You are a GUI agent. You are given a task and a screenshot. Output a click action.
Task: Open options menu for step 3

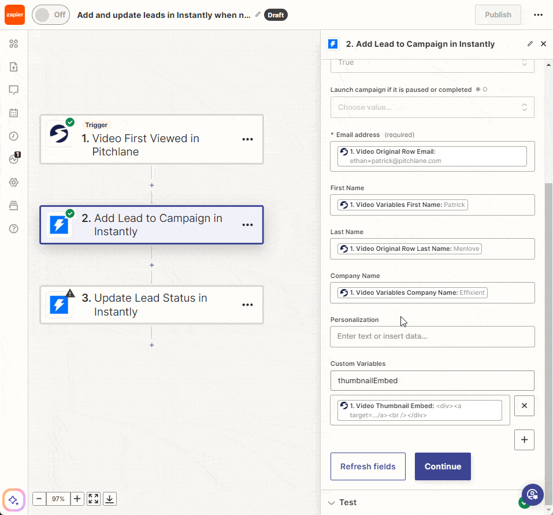247,305
